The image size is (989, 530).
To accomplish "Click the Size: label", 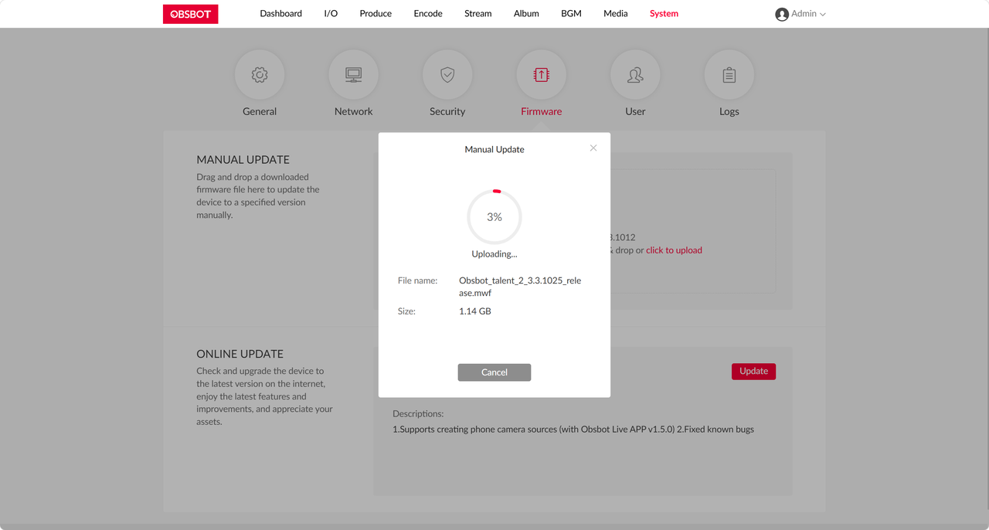I will (406, 311).
